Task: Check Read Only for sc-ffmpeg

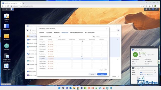Action: [92, 56]
